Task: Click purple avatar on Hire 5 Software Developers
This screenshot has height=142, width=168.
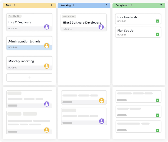Action: [101, 27]
